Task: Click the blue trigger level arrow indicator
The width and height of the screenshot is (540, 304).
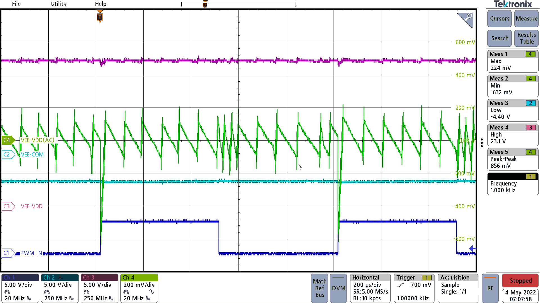Action: tap(472, 249)
